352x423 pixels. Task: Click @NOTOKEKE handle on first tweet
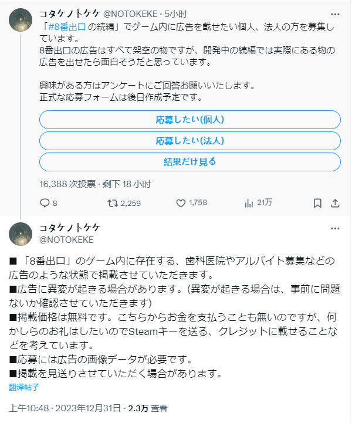pos(131,14)
